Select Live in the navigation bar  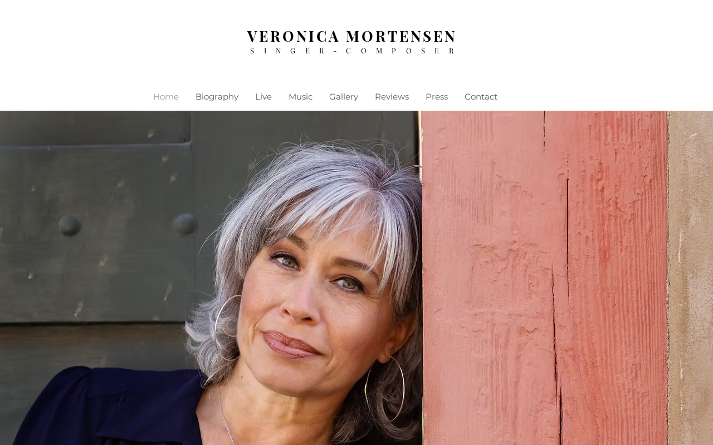pyautogui.click(x=263, y=97)
